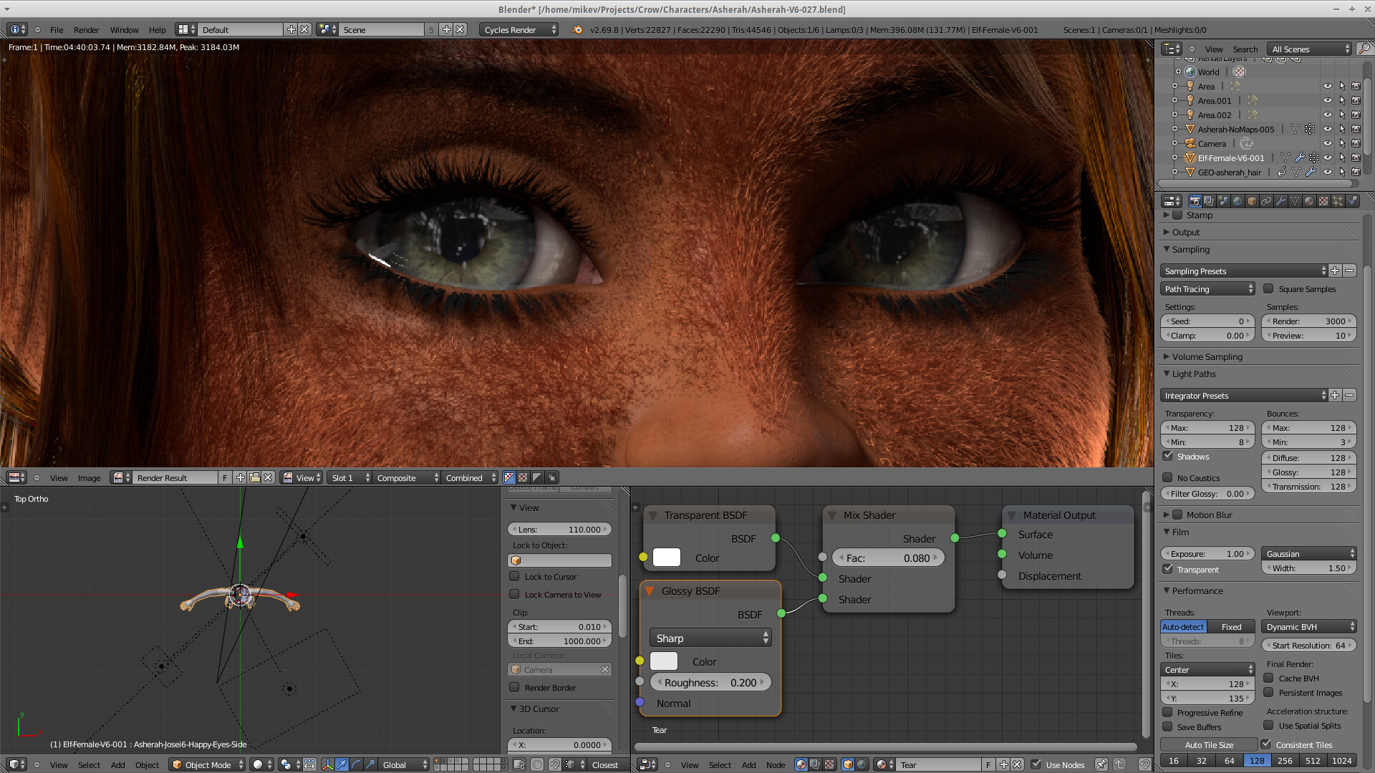This screenshot has height=773, width=1375.
Task: Open the Object Mode dropdown
Action: pos(207,764)
